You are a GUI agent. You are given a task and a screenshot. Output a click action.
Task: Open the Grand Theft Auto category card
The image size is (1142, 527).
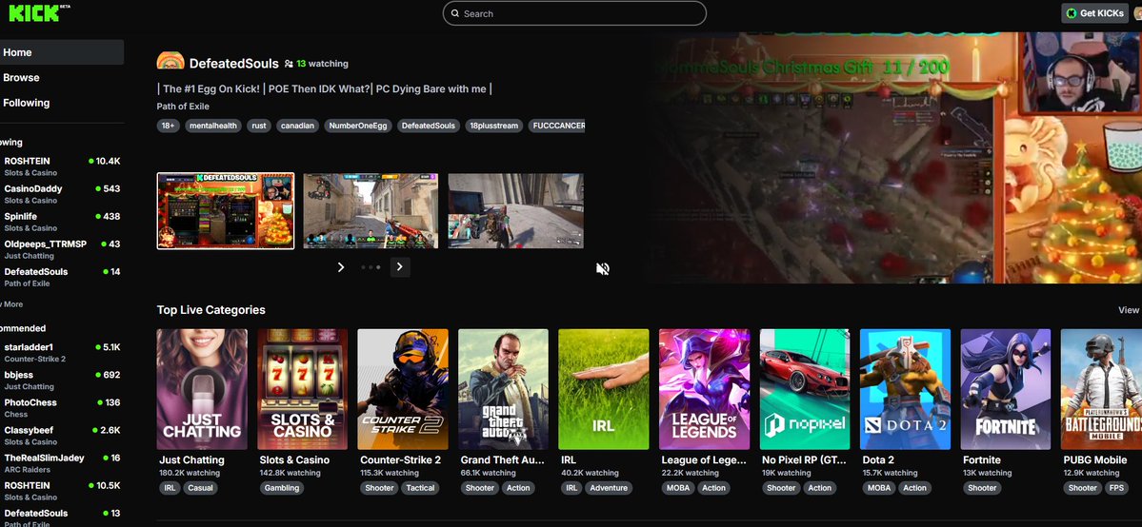pos(503,389)
